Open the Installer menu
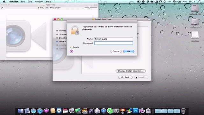Viewport: 204px width, 115px height. 13,2
